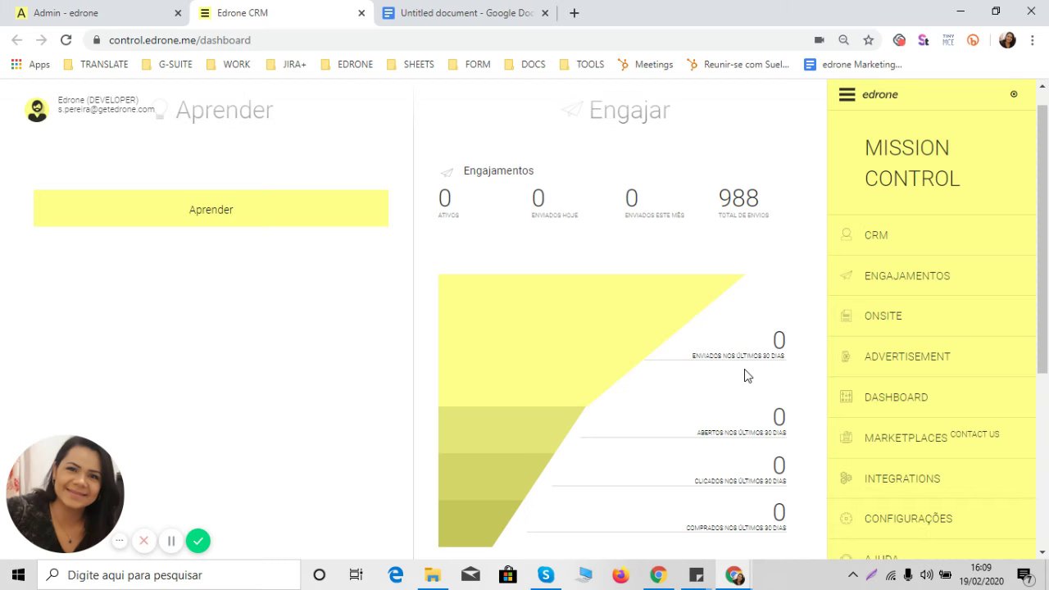Image resolution: width=1049 pixels, height=590 pixels.
Task: Open the DOCS bookmark folder
Action: [x=524, y=64]
